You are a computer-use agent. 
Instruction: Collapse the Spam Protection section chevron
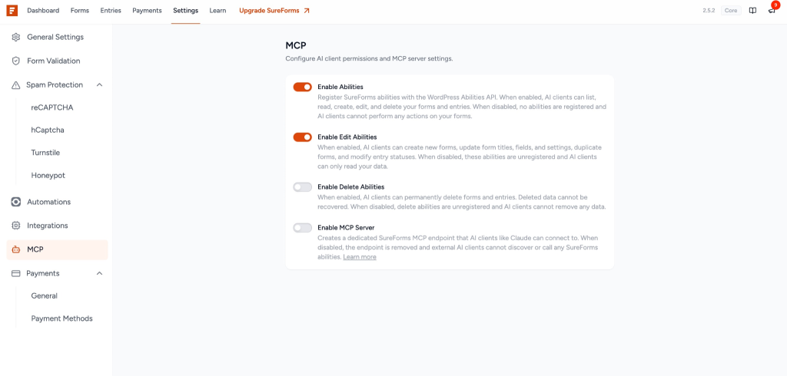pos(99,84)
